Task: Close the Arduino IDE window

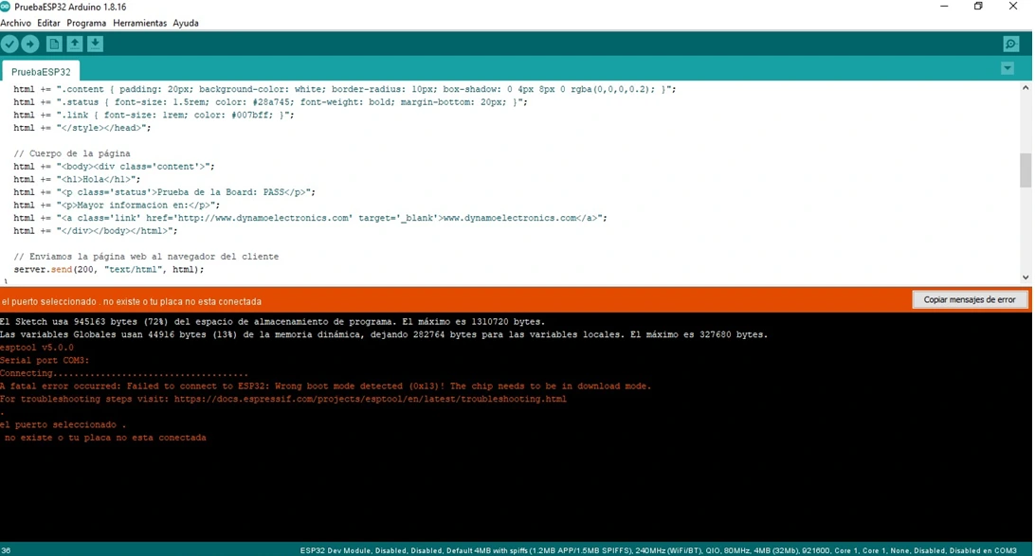Action: point(1013,7)
